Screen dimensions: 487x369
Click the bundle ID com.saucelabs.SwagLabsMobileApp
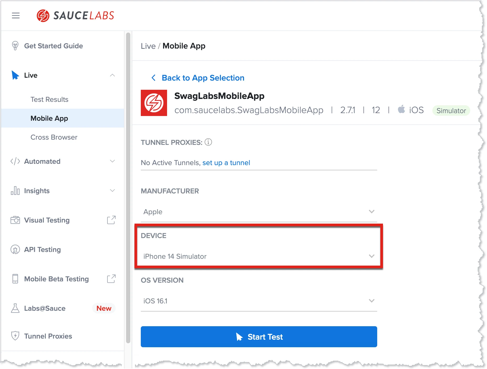click(249, 110)
